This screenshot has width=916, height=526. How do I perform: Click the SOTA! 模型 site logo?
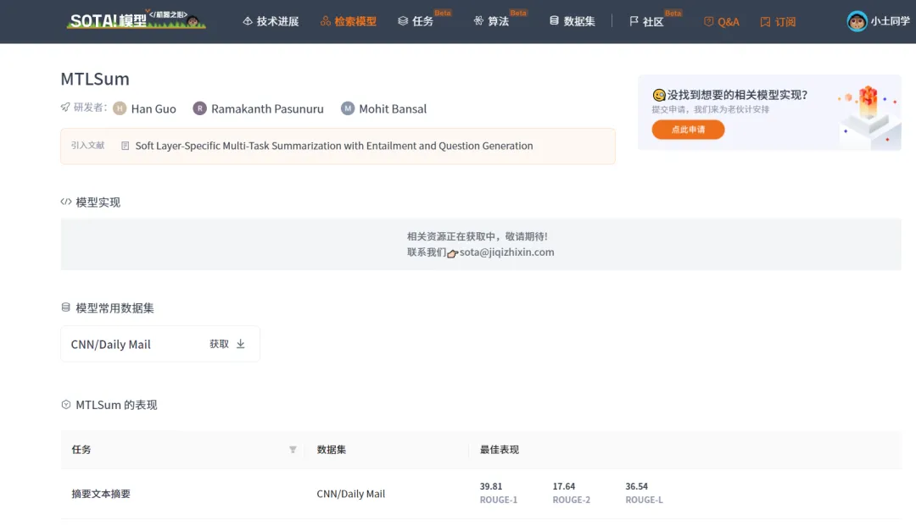(x=136, y=19)
